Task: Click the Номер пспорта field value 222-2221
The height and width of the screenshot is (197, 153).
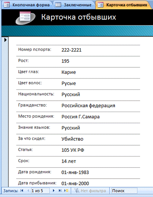Action: 71,50
